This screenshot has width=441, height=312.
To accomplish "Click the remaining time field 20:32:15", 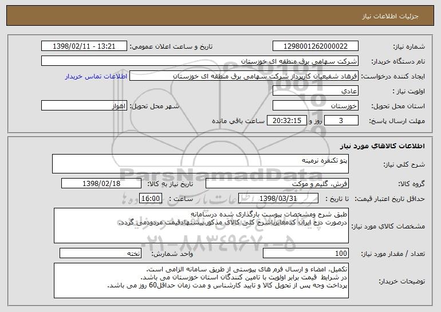I will point(287,121).
